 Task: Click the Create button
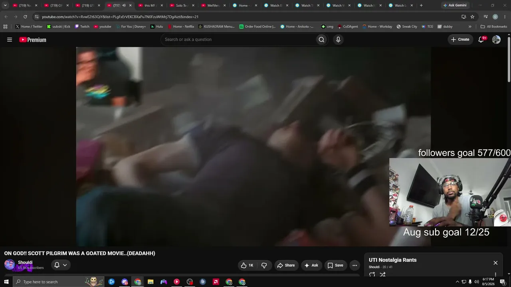click(460, 39)
